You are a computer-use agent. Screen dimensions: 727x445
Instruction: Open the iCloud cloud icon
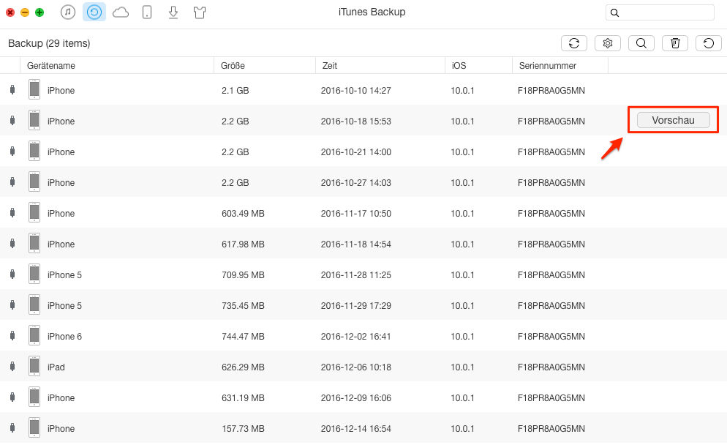121,12
